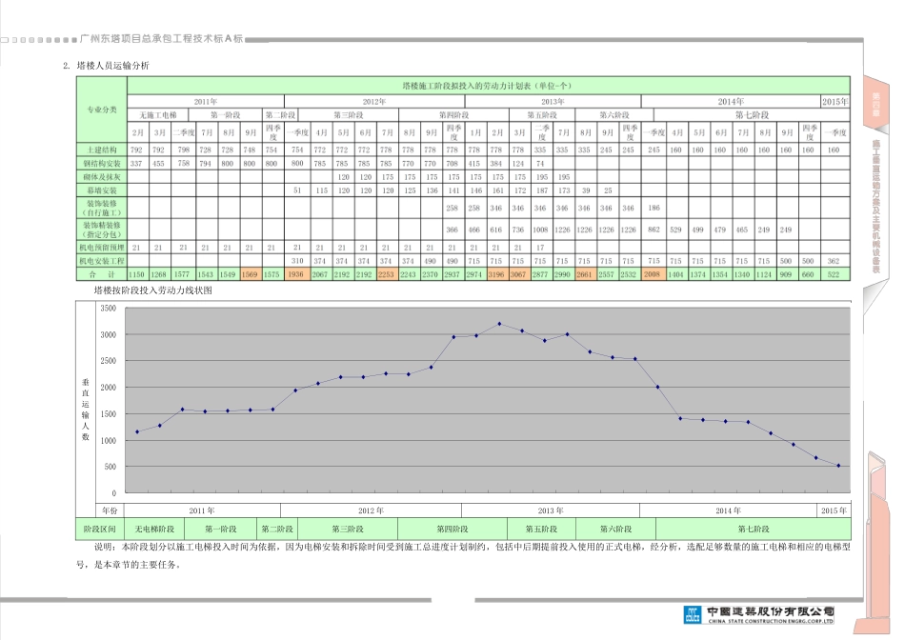This screenshot has height=640, width=905.
Task: Click the explanatory note starting with 说明
Action: (x=464, y=556)
